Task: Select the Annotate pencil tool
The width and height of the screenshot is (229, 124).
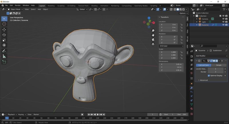Action: coord(4,51)
